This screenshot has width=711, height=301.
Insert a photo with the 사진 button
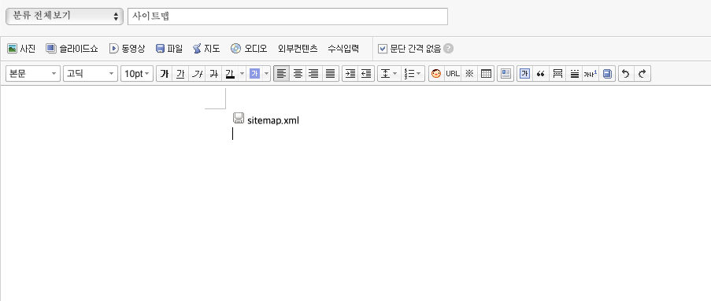(x=21, y=49)
